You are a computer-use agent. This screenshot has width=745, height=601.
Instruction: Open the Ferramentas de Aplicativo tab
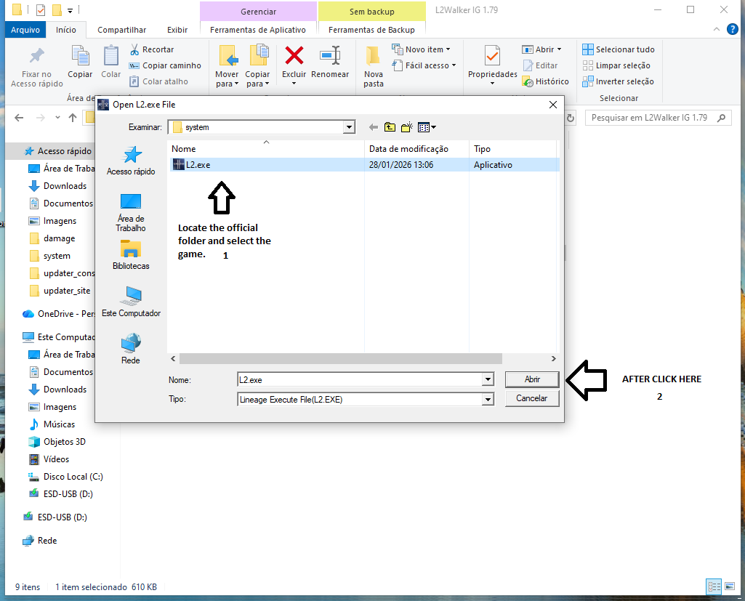tap(258, 30)
